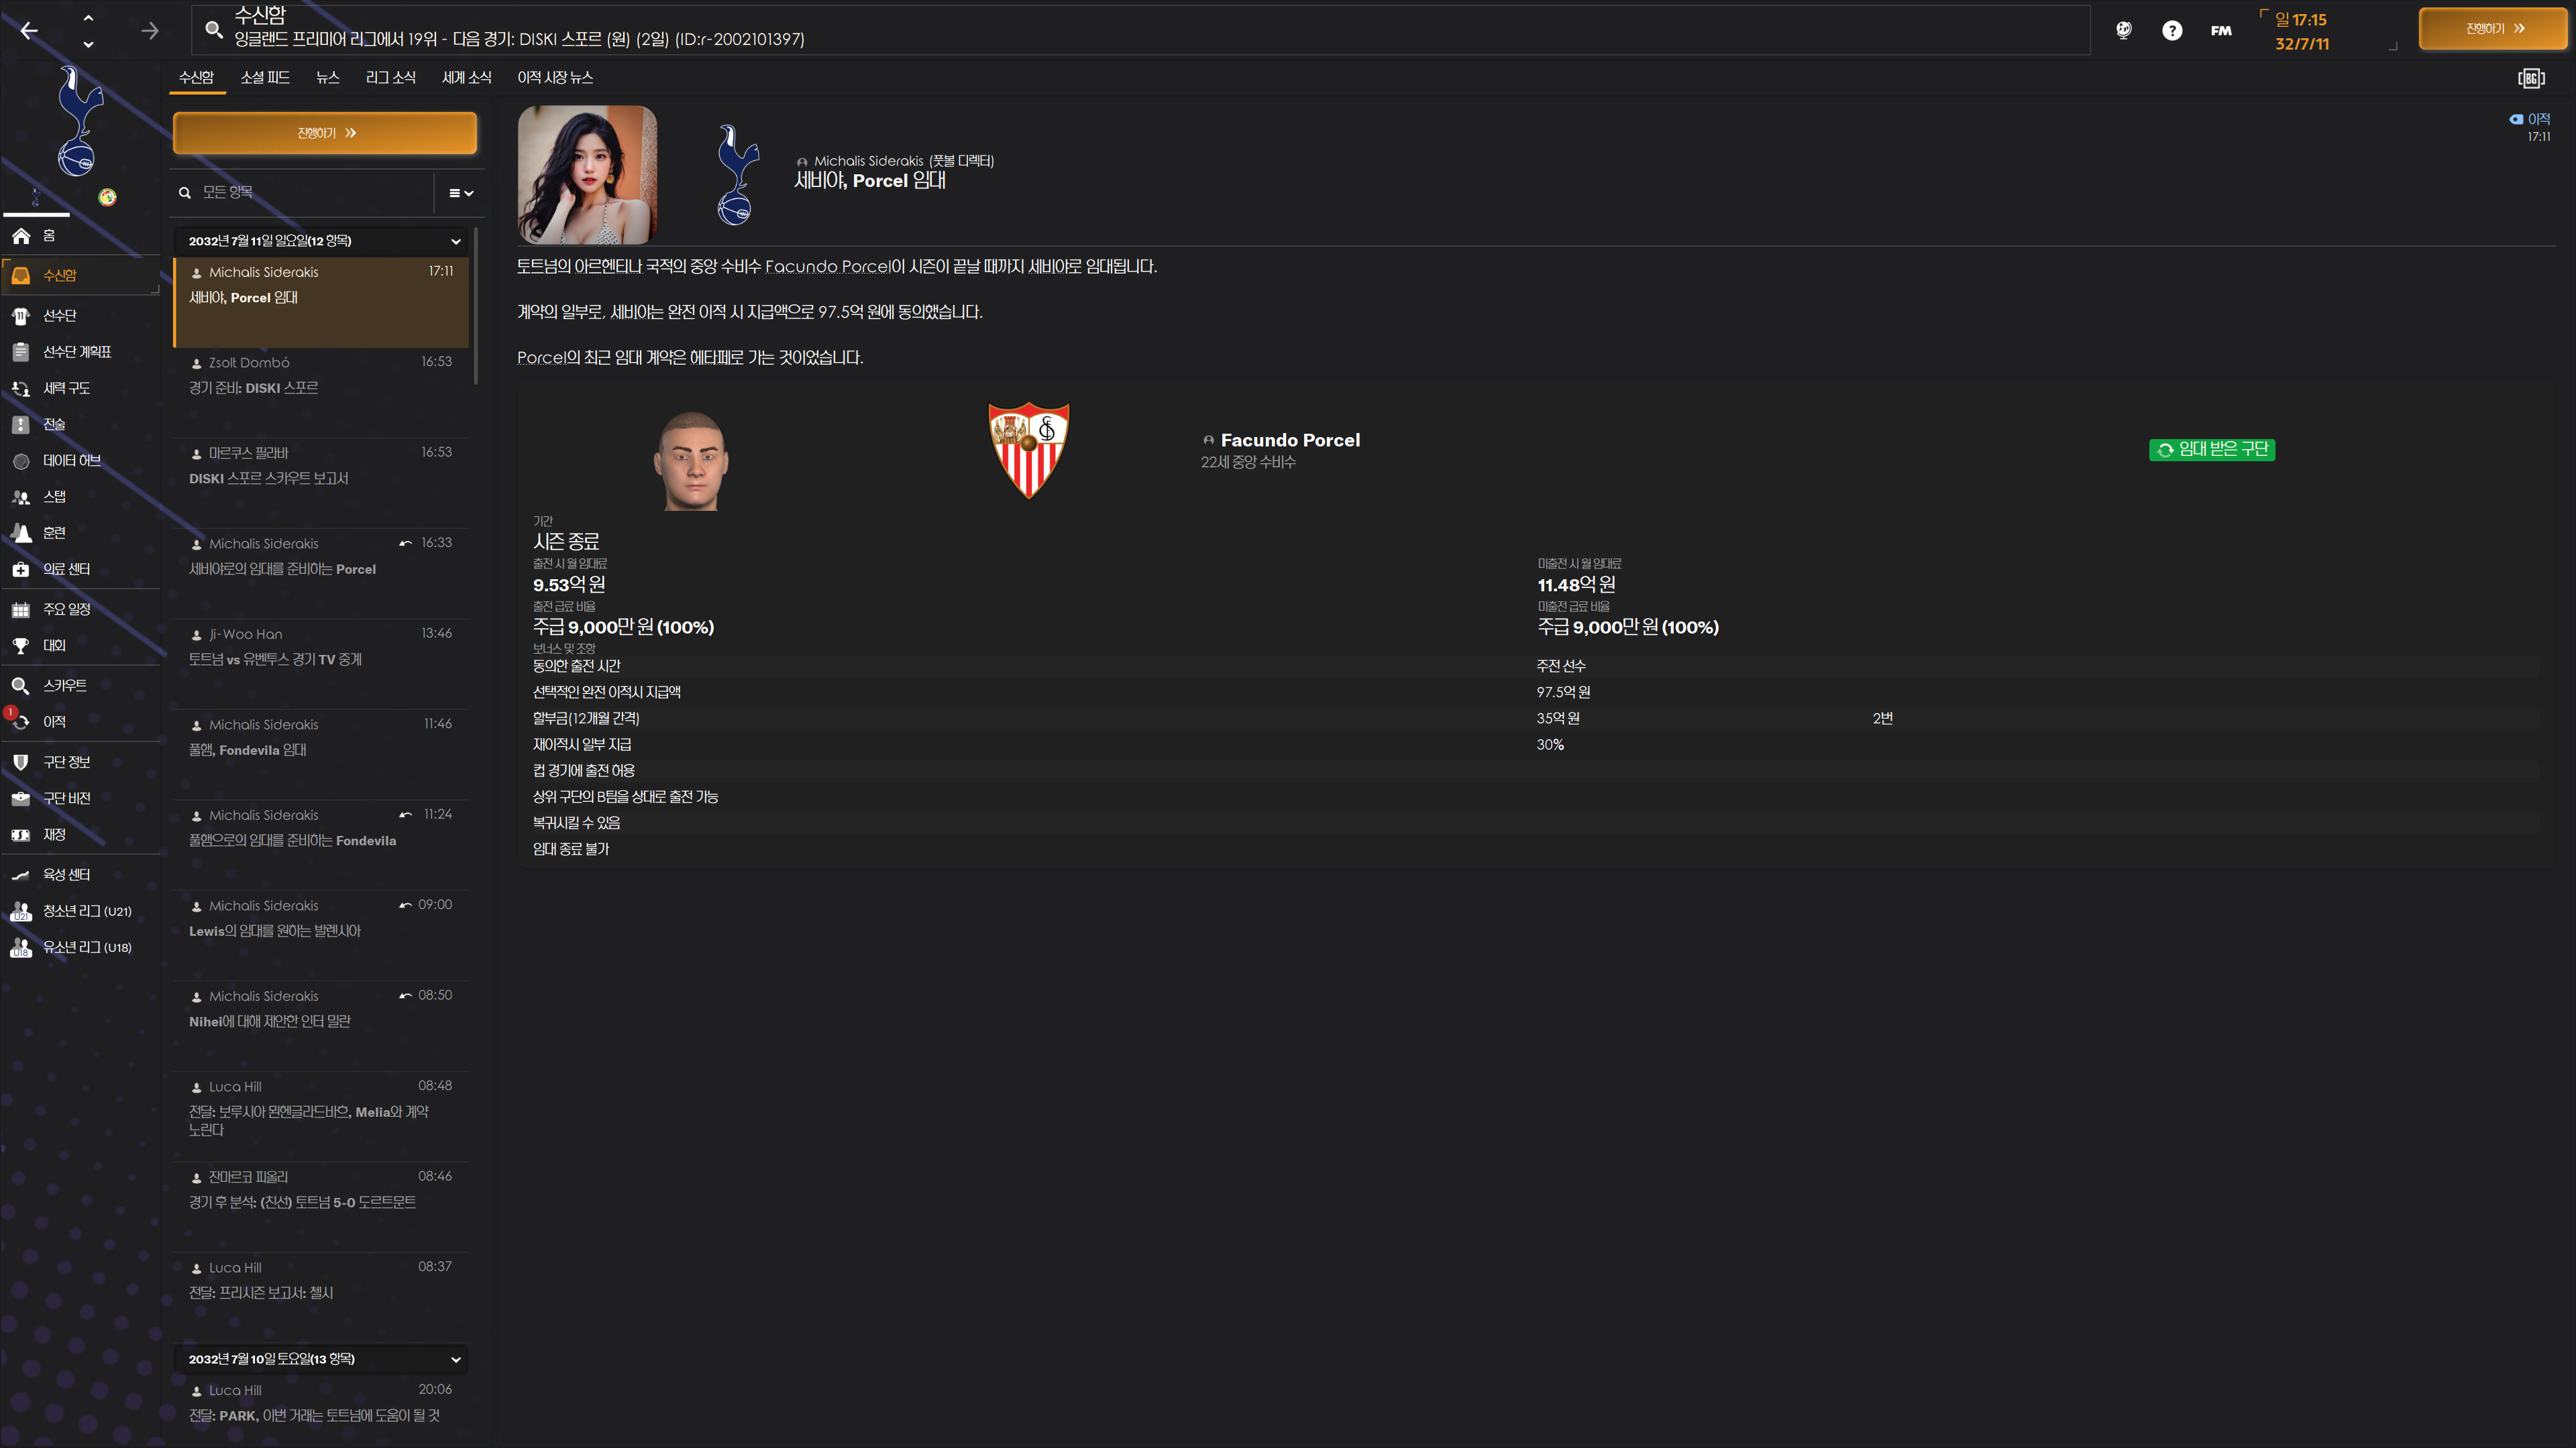Open the Competitions (대회) trophy icon
Screen dimensions: 2576x1448
pos(21,646)
